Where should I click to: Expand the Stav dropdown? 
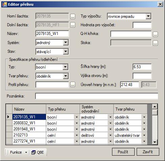[x=65, y=51]
